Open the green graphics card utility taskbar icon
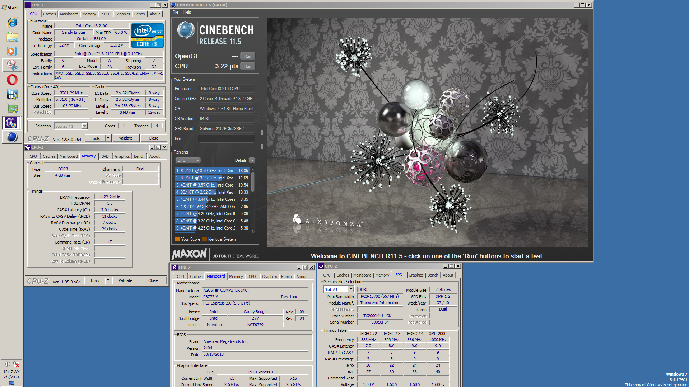This screenshot has width=689, height=387. 12,109
